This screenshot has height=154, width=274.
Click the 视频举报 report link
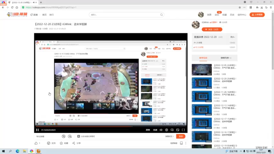coord(174,143)
